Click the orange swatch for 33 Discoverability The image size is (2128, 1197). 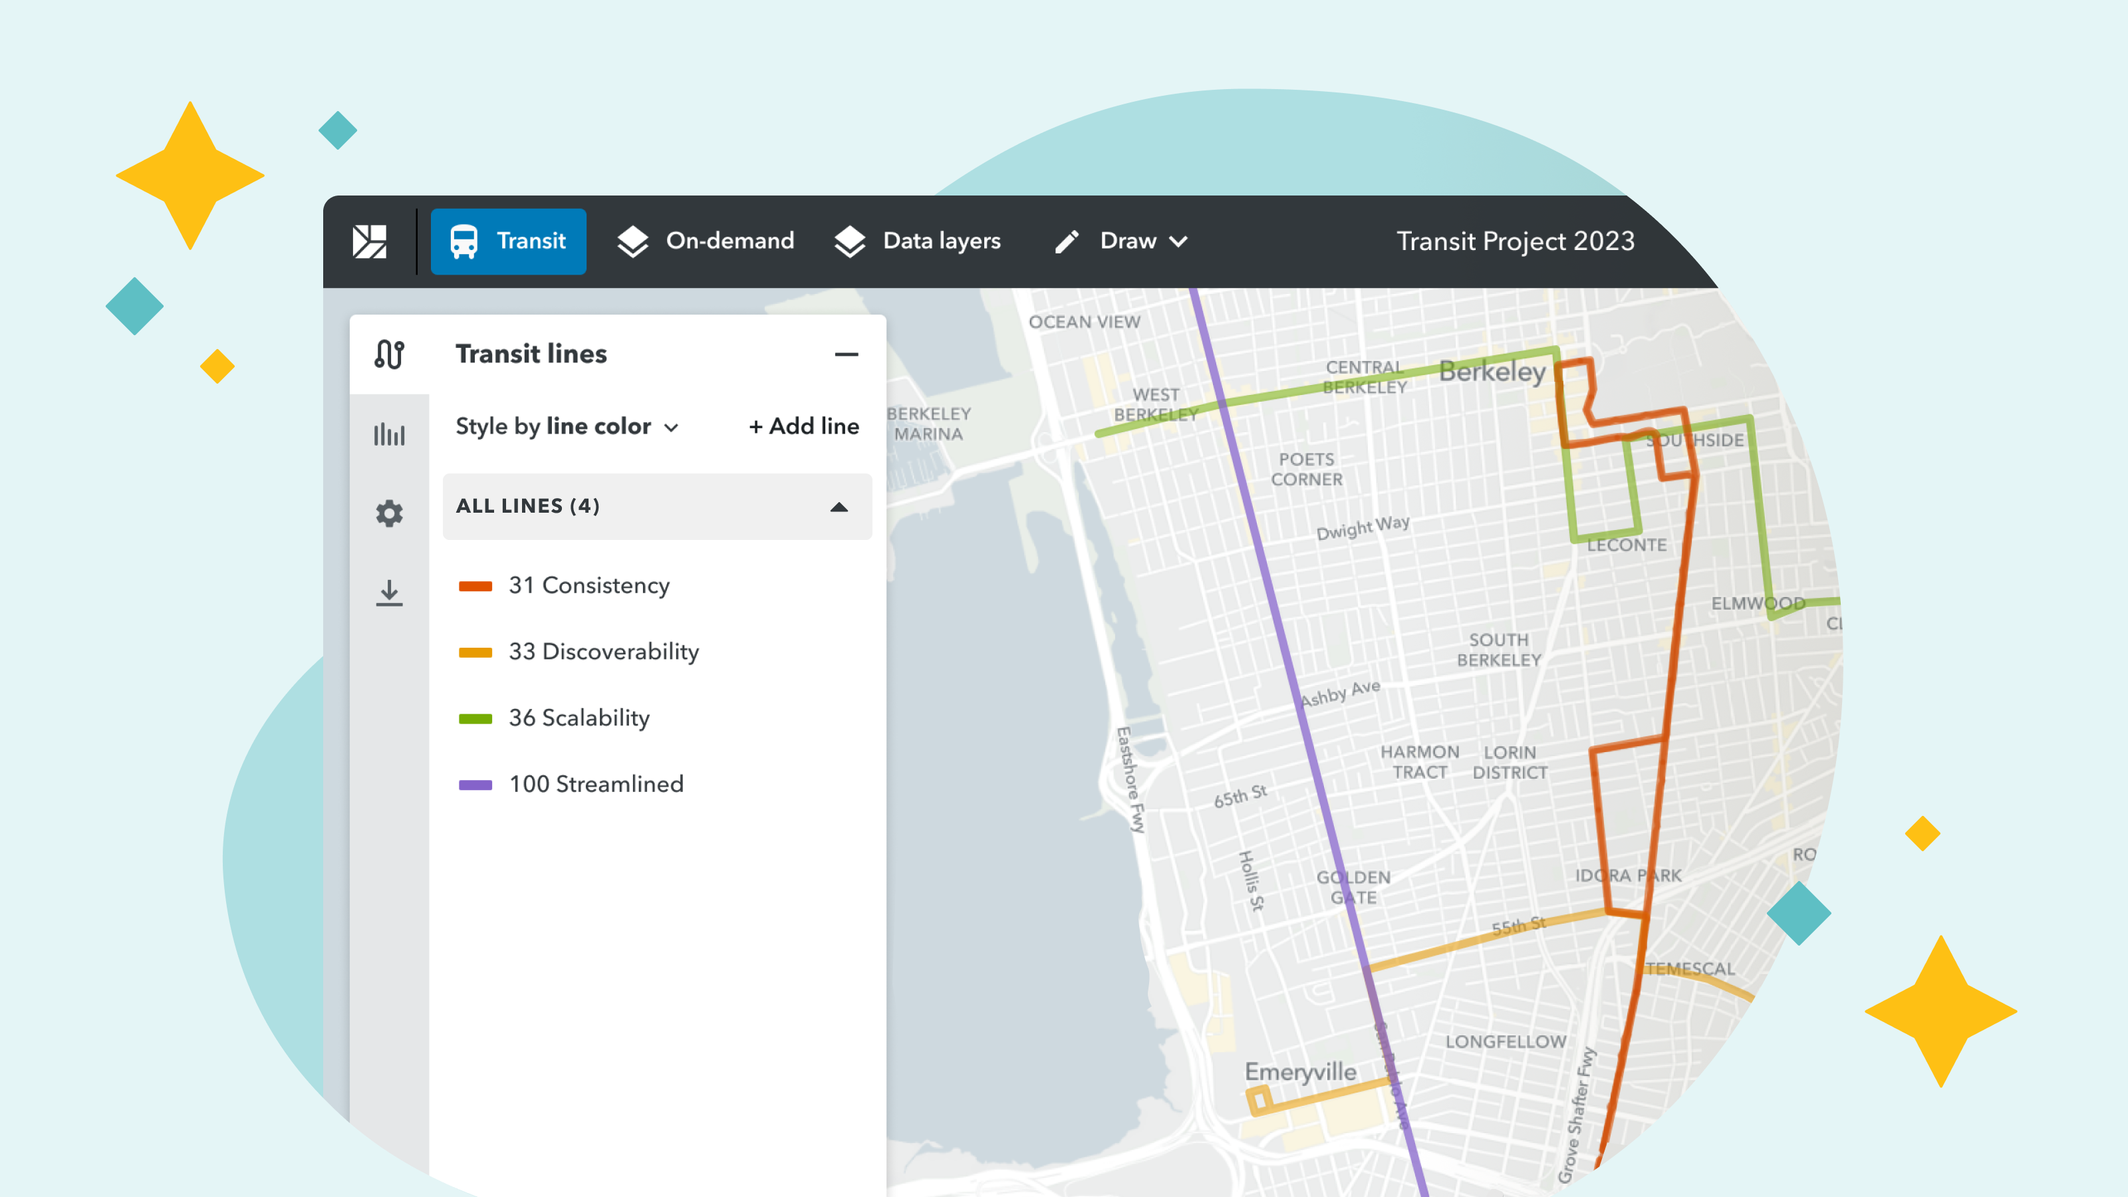coord(477,652)
